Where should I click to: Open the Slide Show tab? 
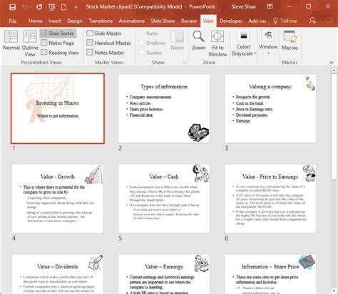tap(163, 21)
